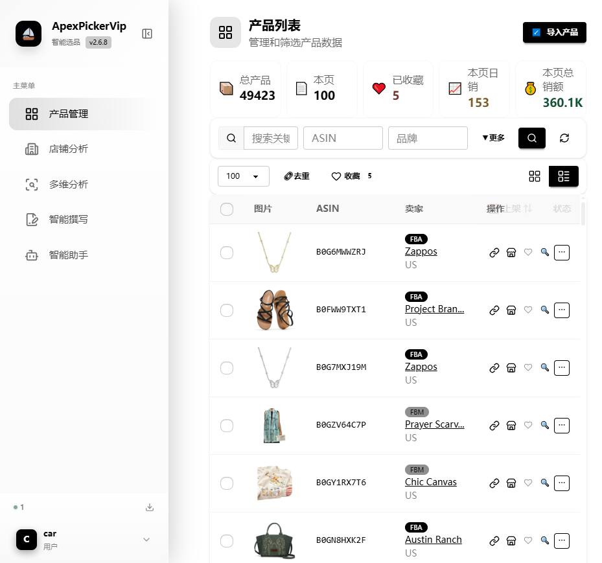Open the Prayer Scarv... seller link

[x=435, y=424]
